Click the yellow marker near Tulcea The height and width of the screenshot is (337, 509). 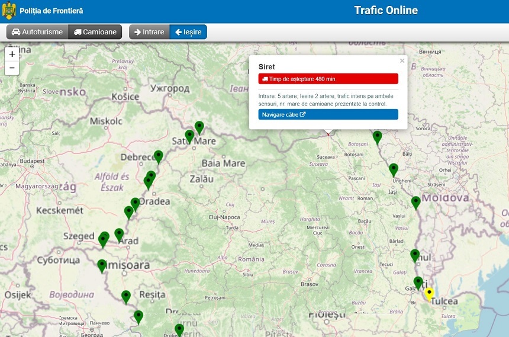pos(430,293)
